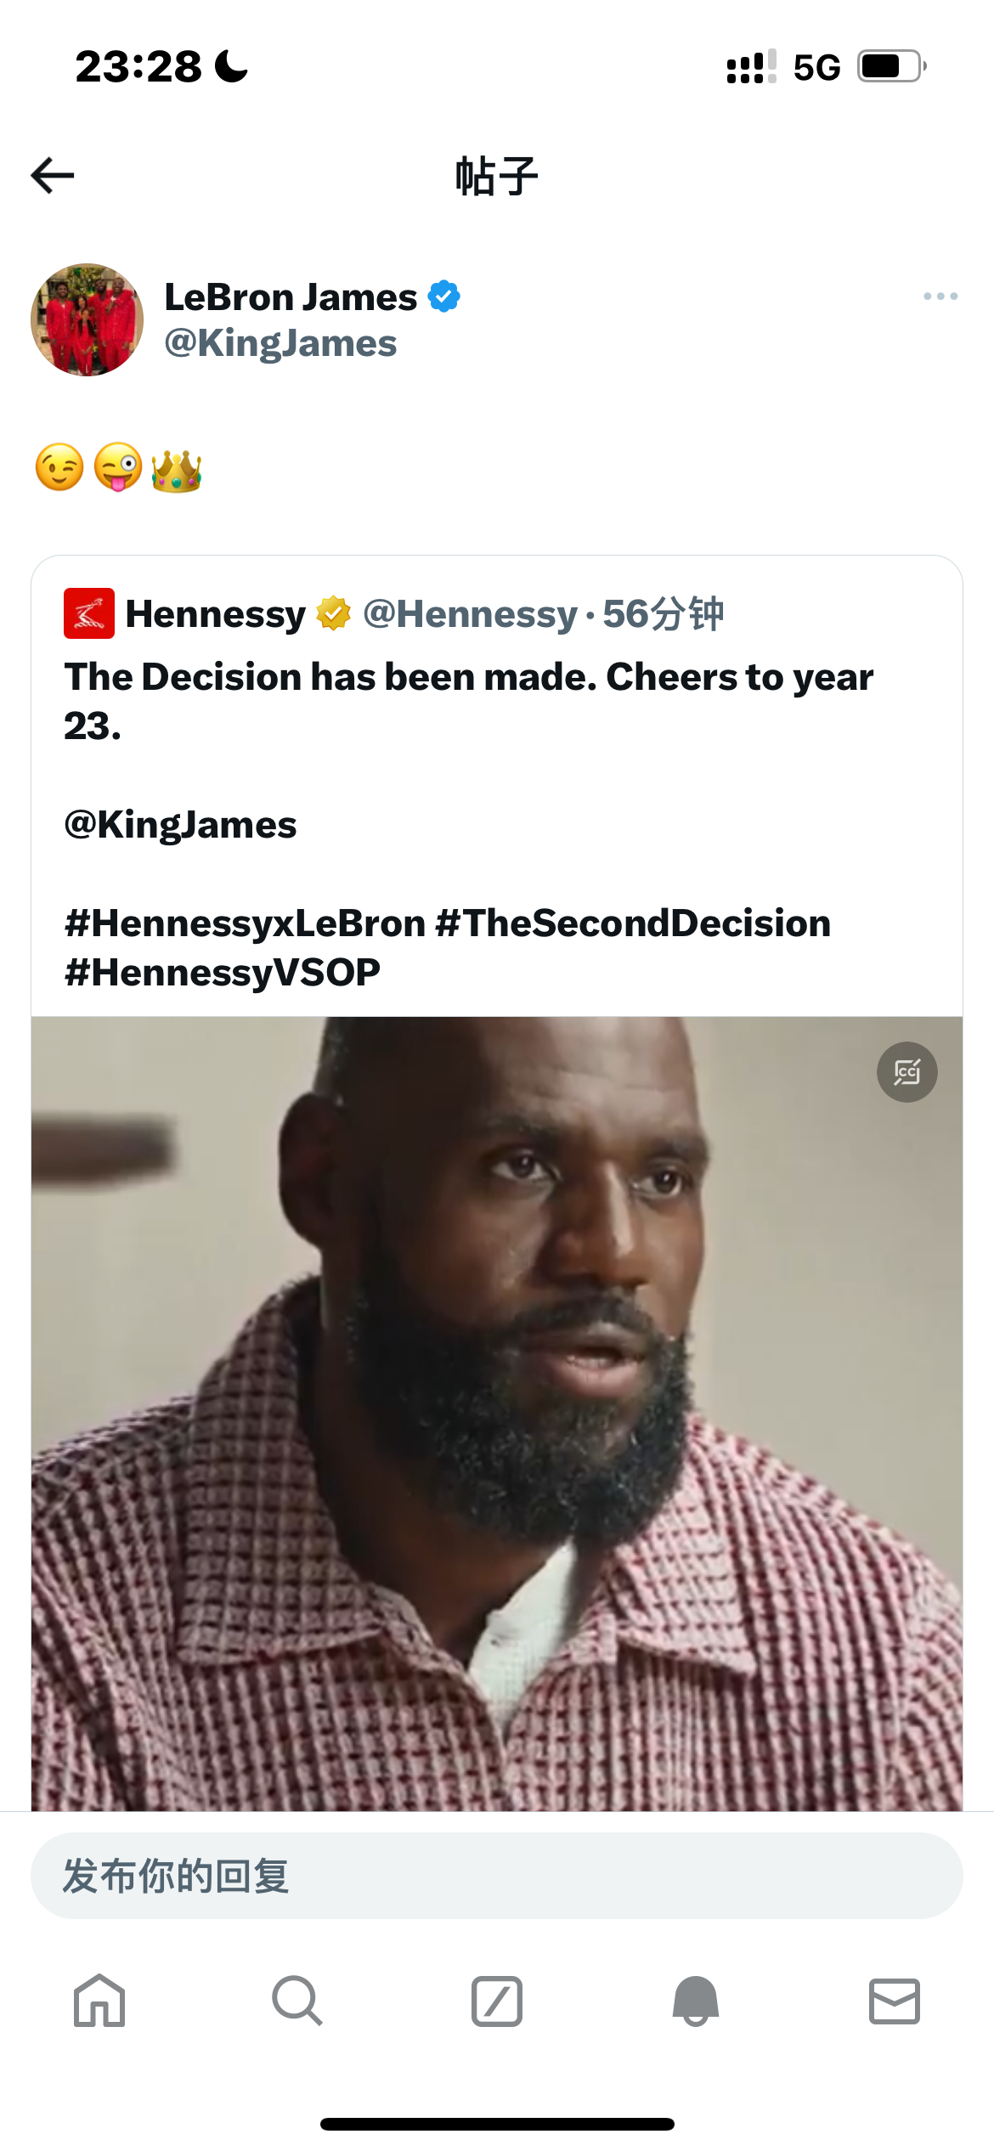Tap Hennessy's gold verified badge

click(x=333, y=613)
